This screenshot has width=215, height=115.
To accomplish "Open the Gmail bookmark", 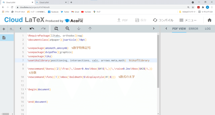I will tap(75, 12).
